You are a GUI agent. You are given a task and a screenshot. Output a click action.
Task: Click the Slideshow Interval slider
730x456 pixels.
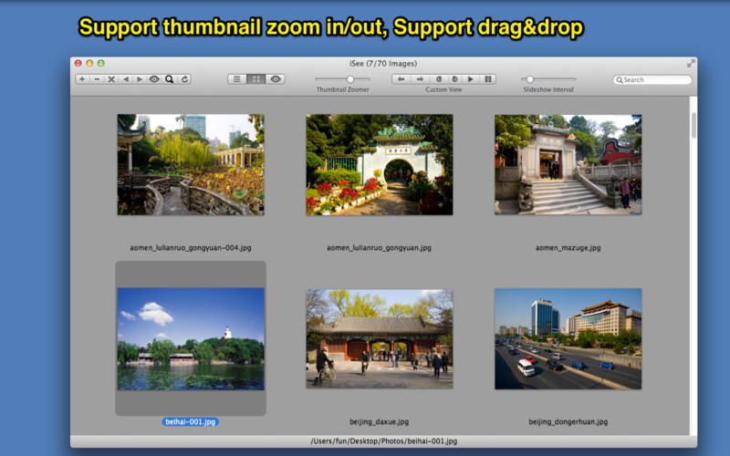(529, 79)
